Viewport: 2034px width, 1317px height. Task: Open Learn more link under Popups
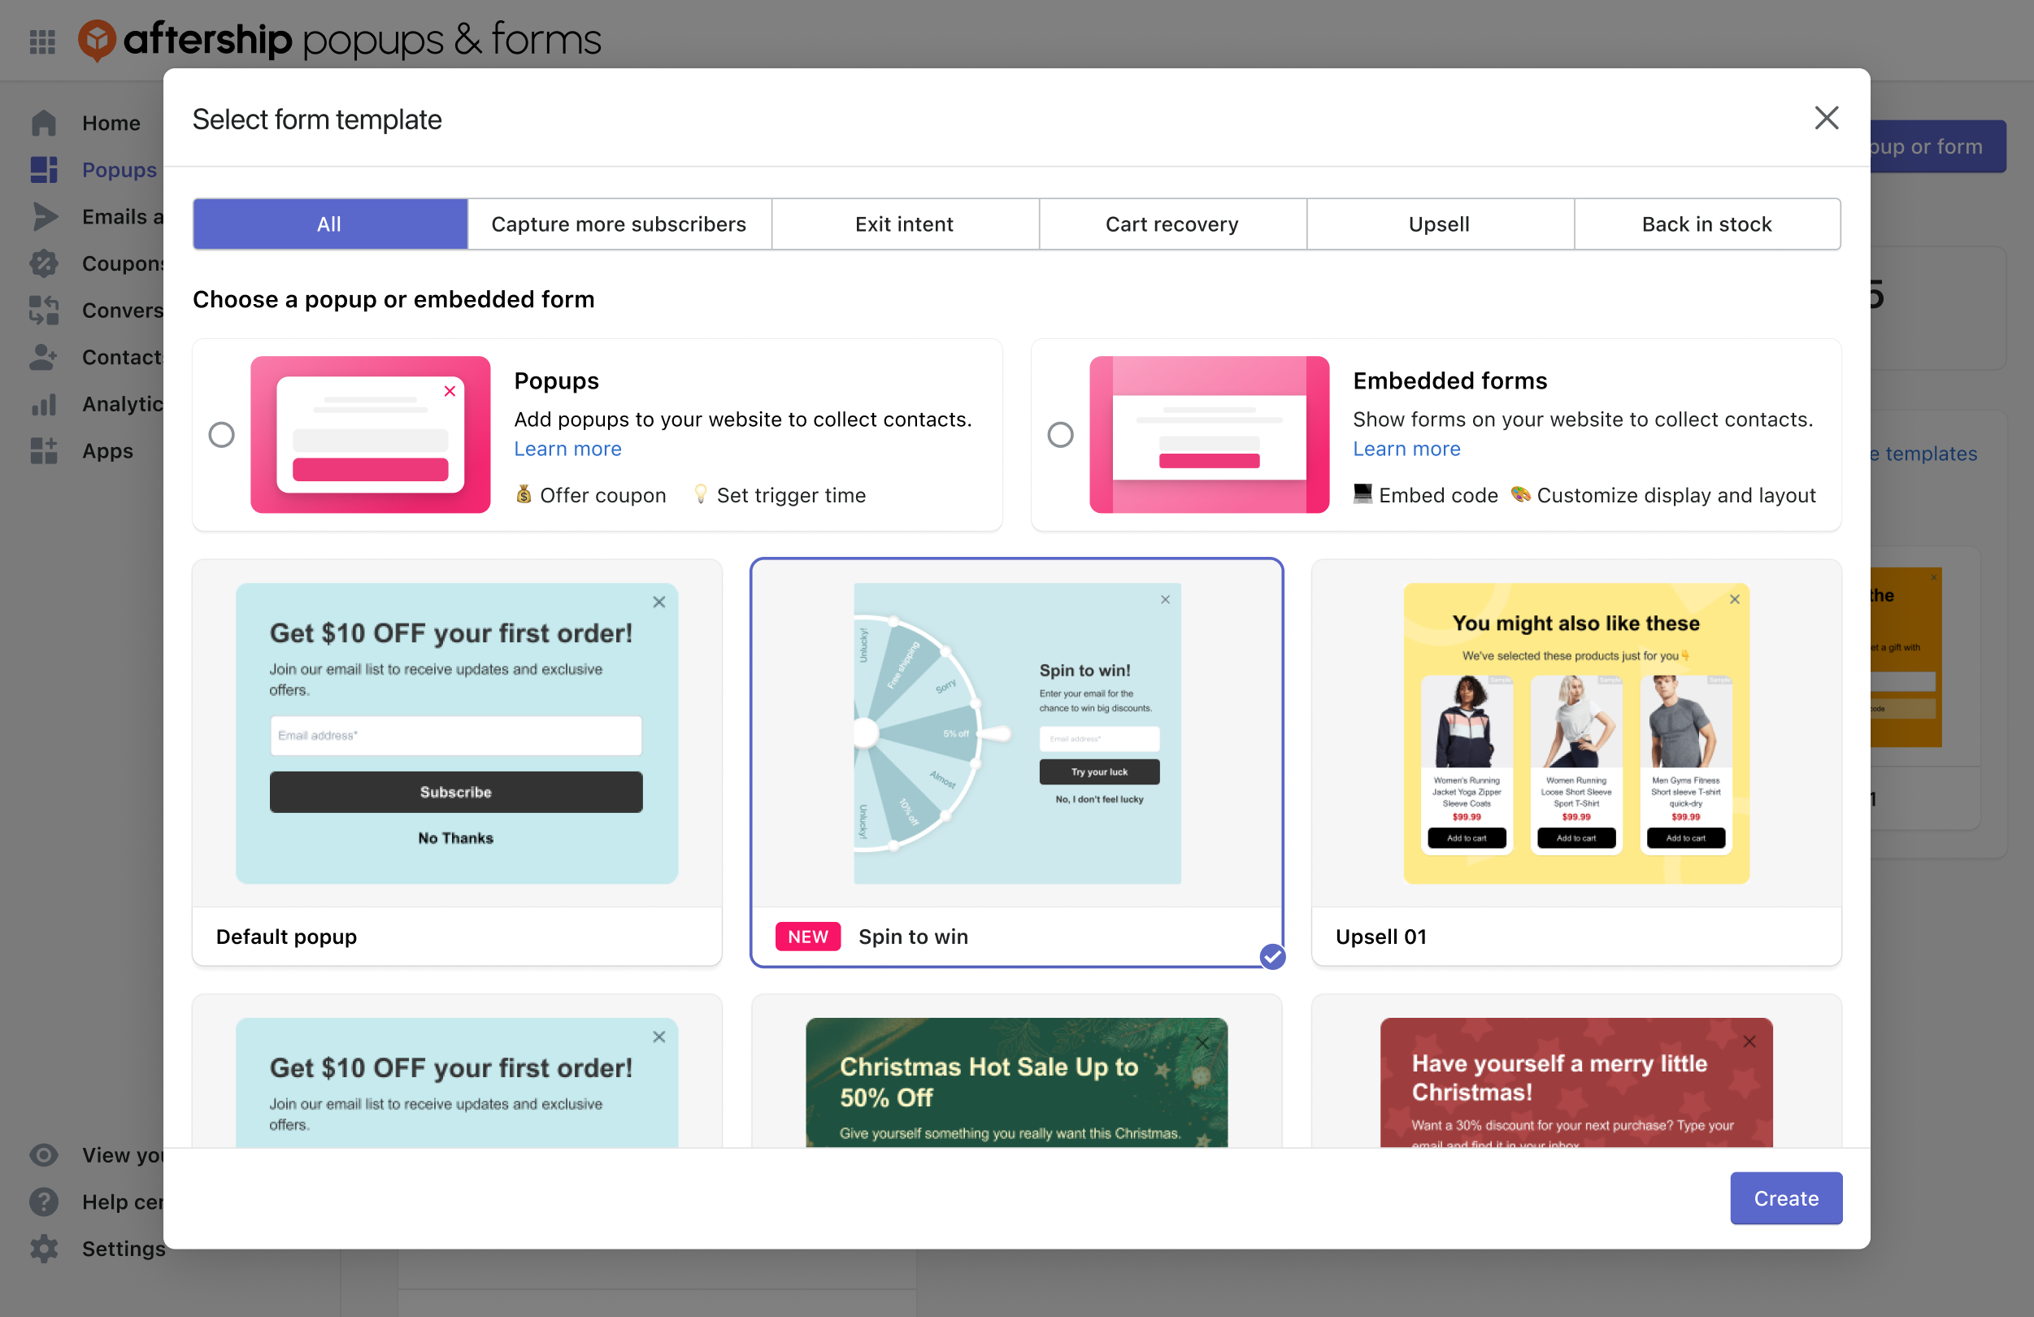tap(567, 449)
